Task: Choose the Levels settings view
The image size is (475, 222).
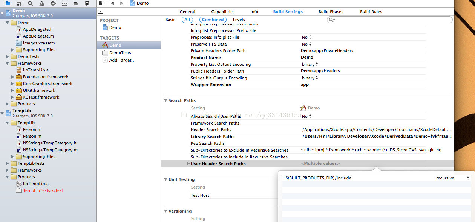Action: [x=239, y=20]
